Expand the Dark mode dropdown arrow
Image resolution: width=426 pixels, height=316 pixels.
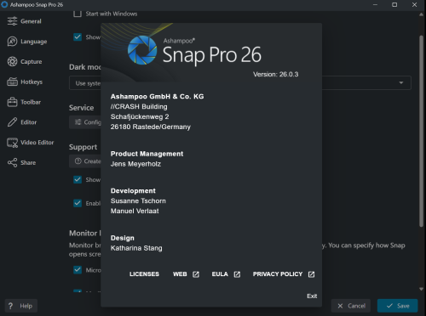(x=401, y=82)
